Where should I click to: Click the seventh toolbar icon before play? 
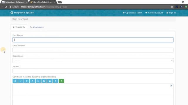coord(50,81)
